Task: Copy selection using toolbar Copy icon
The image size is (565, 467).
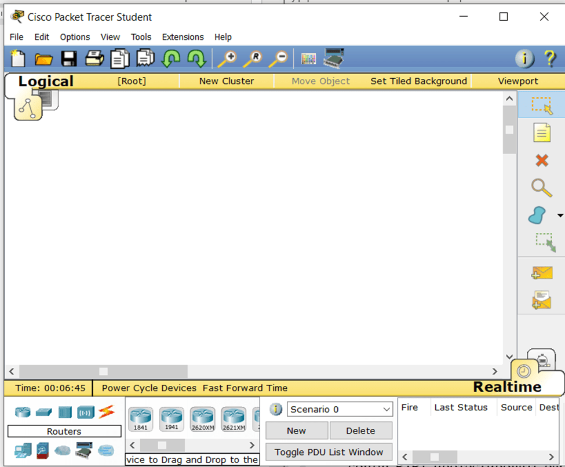Action: [x=120, y=59]
